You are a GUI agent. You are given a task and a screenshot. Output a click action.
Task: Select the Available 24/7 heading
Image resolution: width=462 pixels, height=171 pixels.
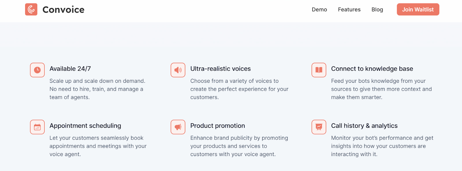click(x=70, y=69)
